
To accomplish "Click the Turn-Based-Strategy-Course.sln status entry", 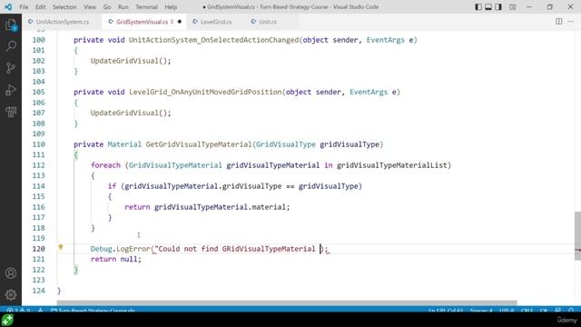I will click(x=93, y=310).
